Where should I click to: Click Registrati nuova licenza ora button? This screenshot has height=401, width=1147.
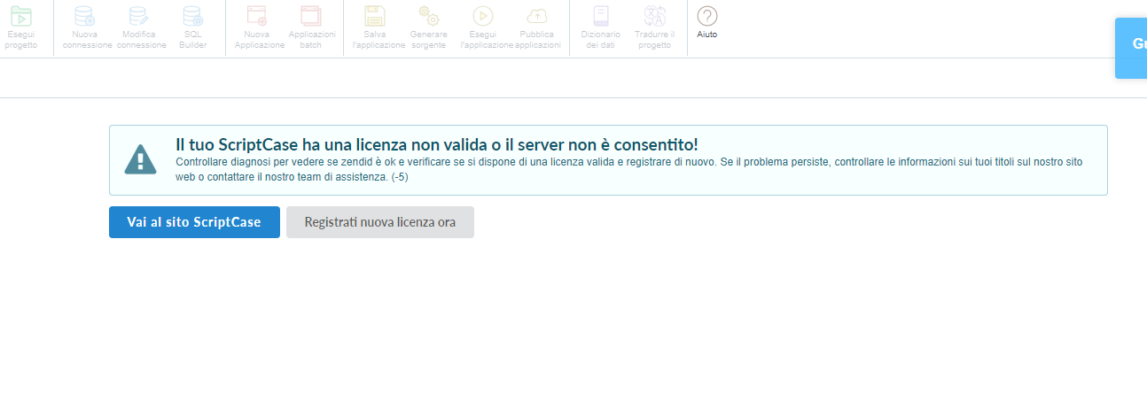(x=380, y=222)
